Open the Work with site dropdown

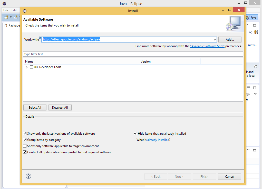tap(215, 39)
